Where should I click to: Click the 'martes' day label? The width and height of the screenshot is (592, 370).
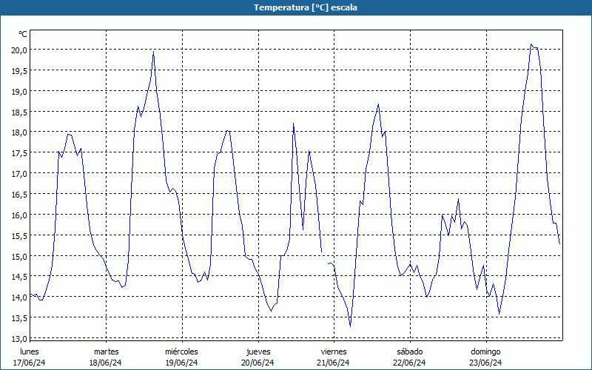click(x=106, y=351)
